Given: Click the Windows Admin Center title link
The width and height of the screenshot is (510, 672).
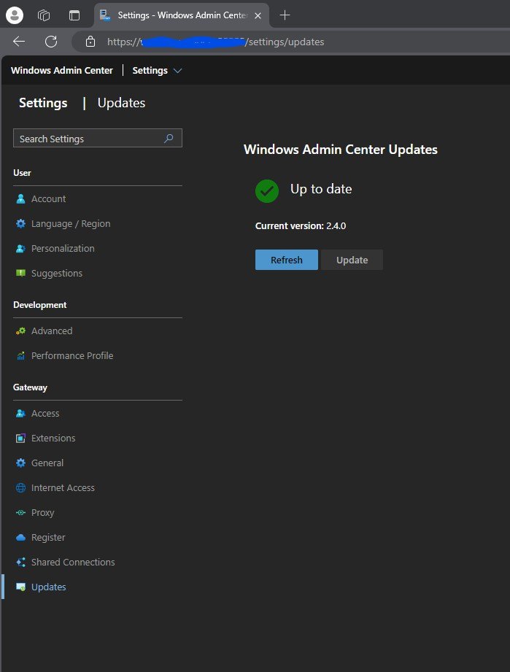Looking at the screenshot, I should (x=62, y=70).
